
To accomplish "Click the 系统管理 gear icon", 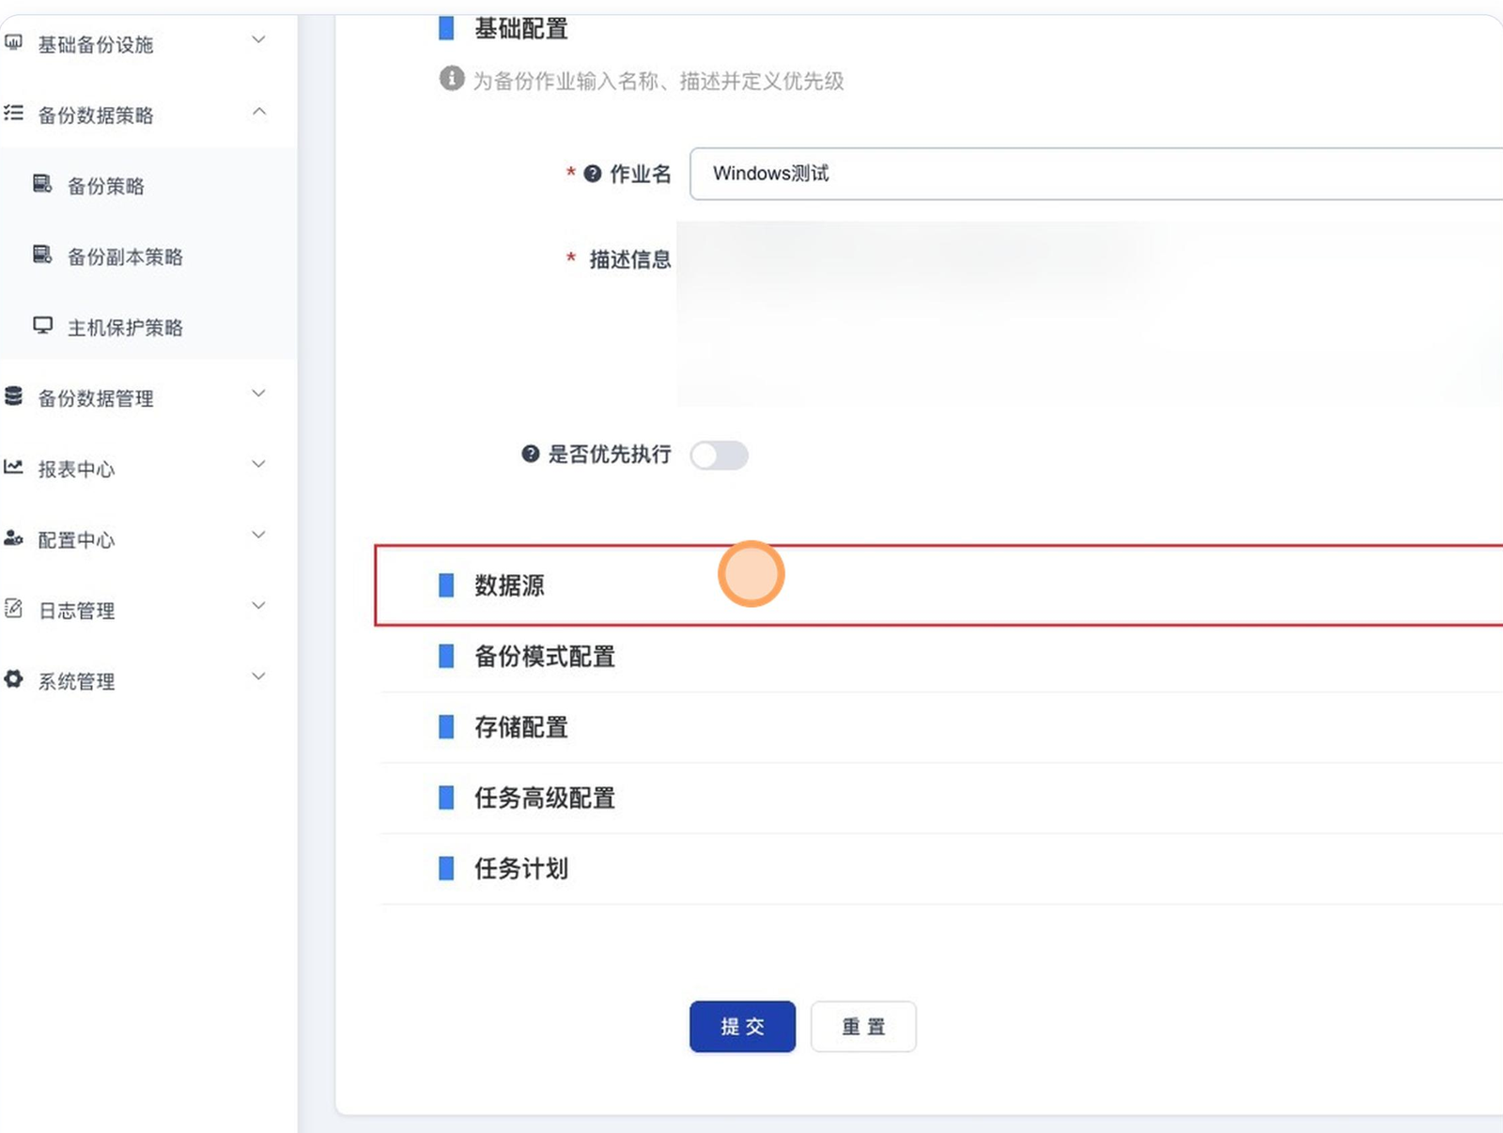I will pyautogui.click(x=13, y=679).
